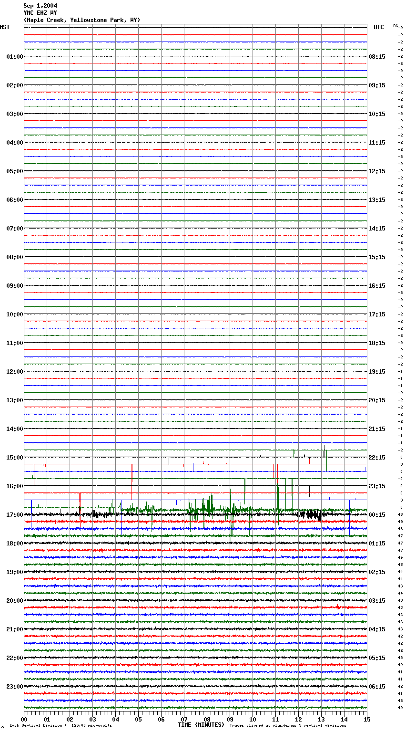
Task: Click the 16:00 MST time label
Action: pos(14,486)
